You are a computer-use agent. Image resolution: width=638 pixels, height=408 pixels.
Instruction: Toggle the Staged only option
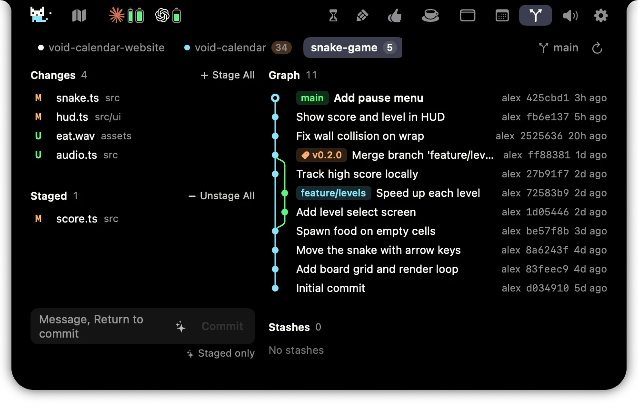220,353
